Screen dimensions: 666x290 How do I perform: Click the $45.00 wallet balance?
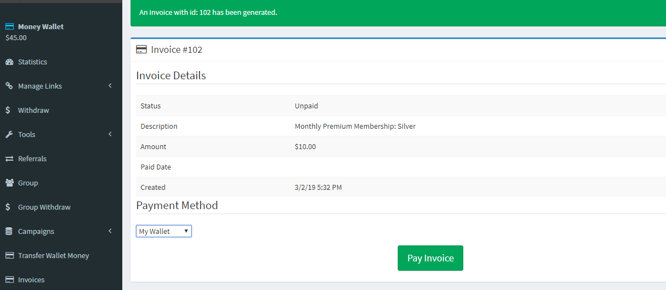[16, 38]
